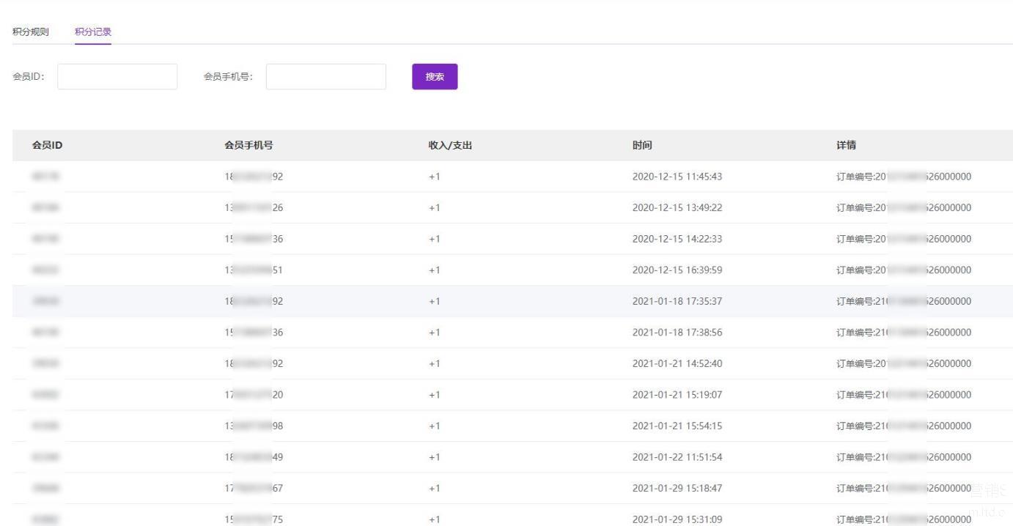The width and height of the screenshot is (1013, 526).
Task: Click the 会员手机号 input box
Action: 325,77
